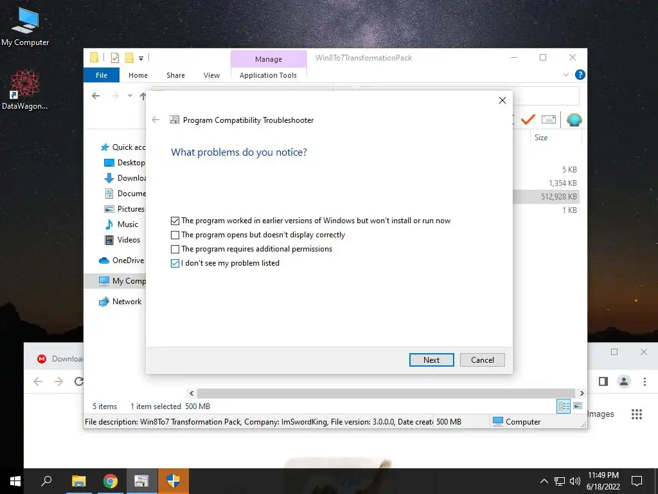Click Next in the troubleshooter
The width and height of the screenshot is (658, 494).
(x=431, y=360)
